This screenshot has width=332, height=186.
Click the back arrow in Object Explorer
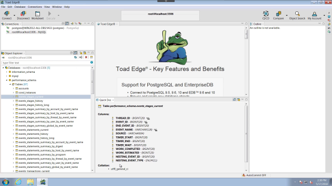coord(3,57)
